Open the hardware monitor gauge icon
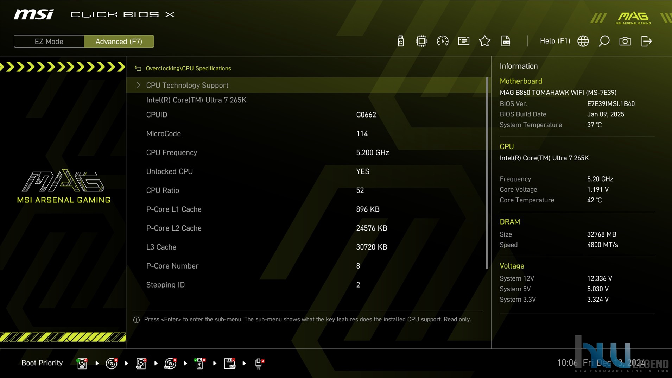 443,41
